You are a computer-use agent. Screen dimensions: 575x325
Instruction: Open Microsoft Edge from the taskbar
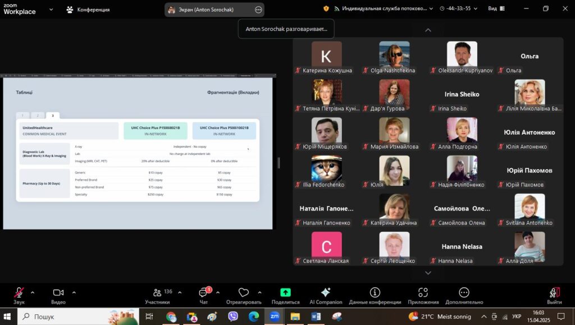pos(253,316)
